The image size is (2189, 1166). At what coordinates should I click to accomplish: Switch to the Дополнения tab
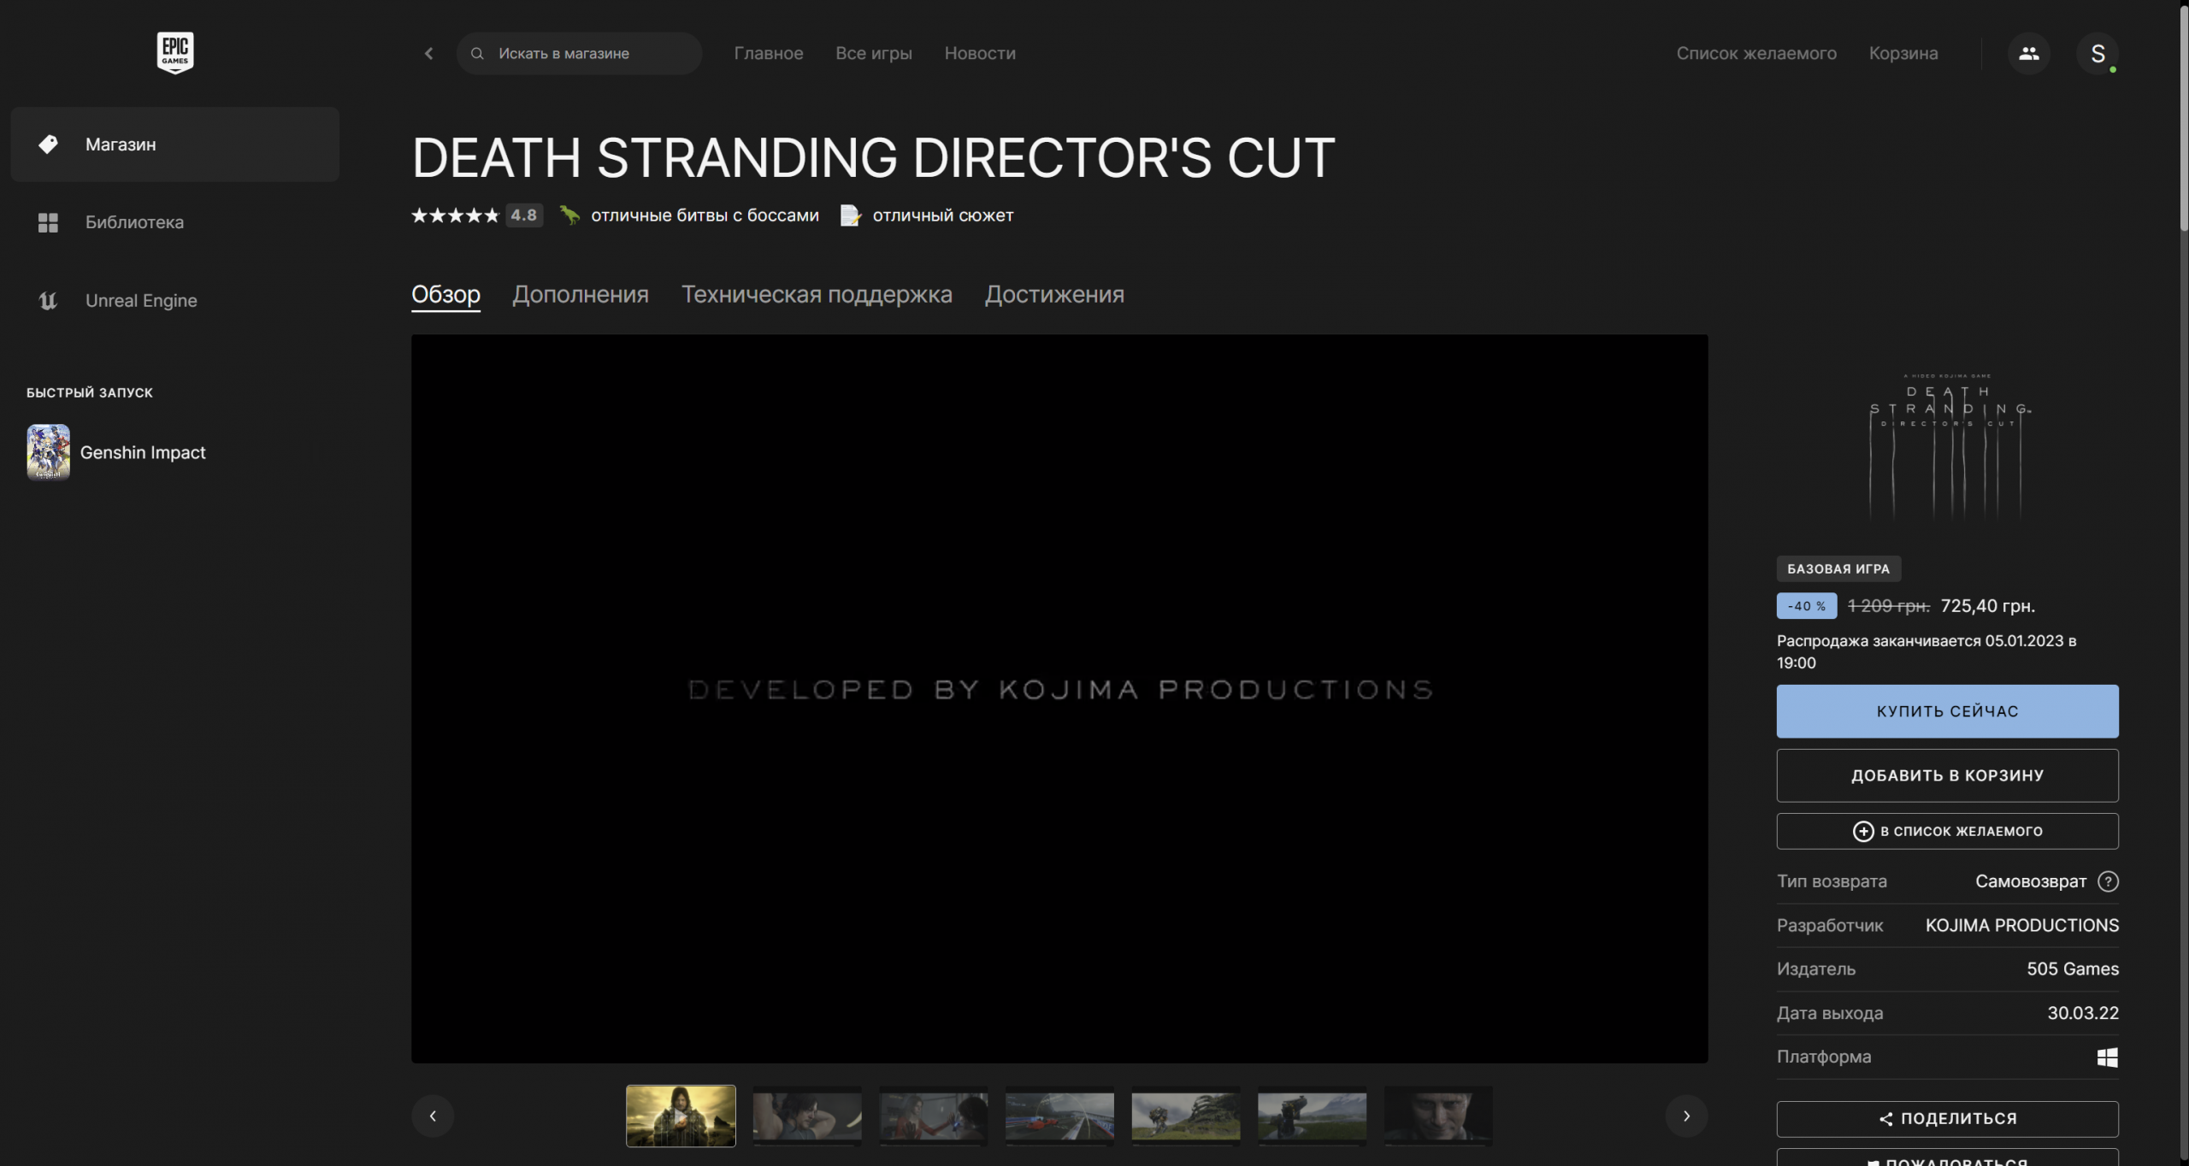coord(581,294)
